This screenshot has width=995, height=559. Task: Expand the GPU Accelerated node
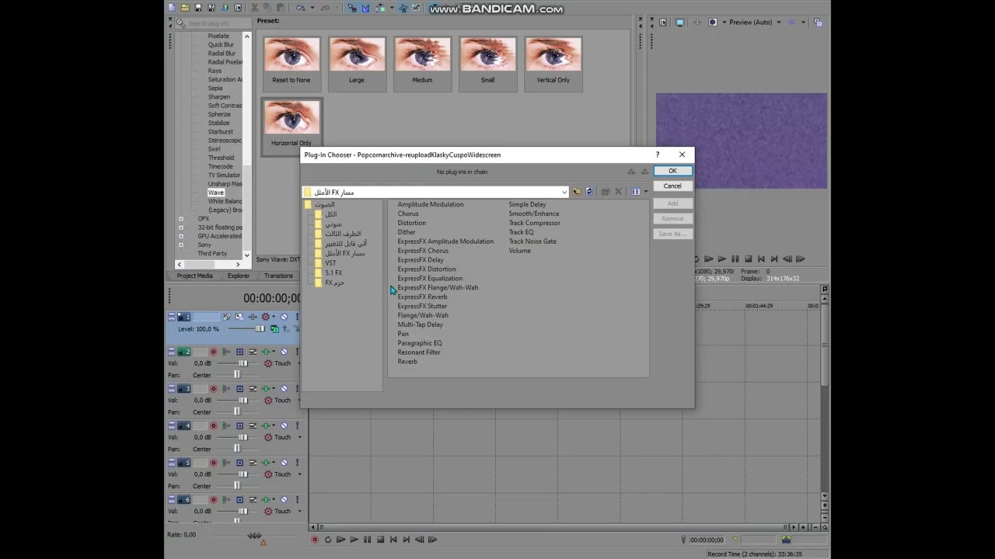181,236
